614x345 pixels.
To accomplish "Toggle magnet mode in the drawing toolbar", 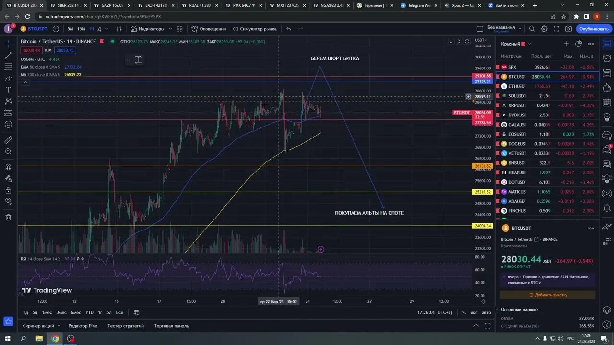I will click(8, 167).
